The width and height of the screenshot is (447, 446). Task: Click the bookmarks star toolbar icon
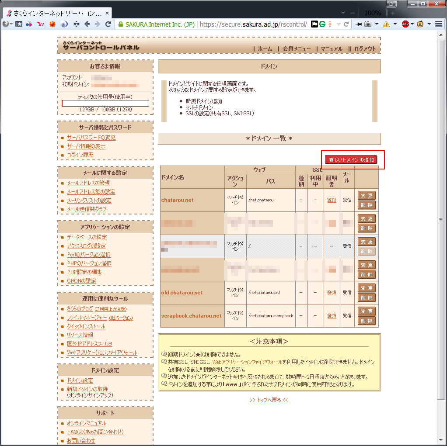(19, 24)
